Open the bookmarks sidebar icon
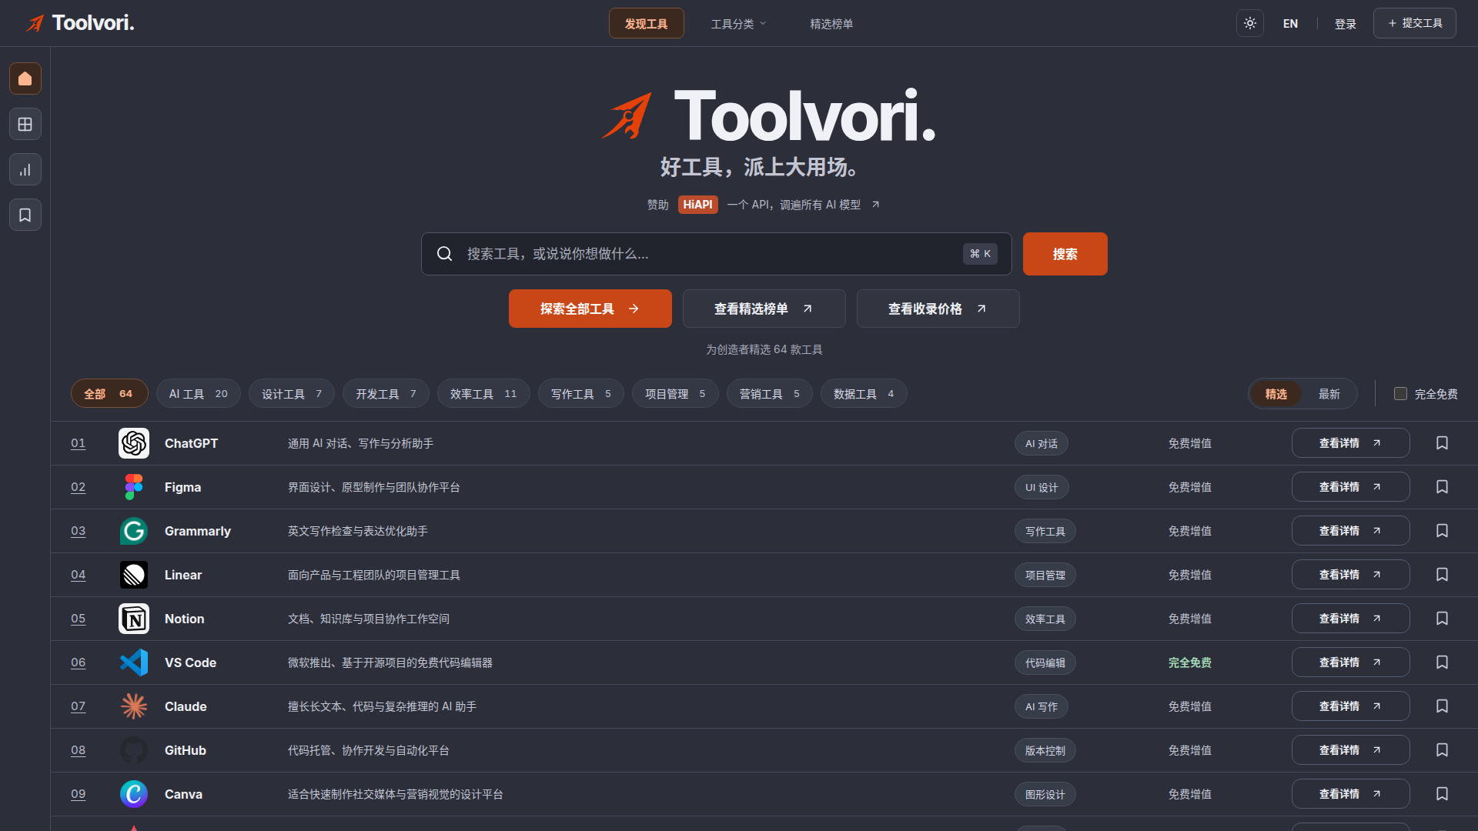Image resolution: width=1478 pixels, height=831 pixels. 25,215
